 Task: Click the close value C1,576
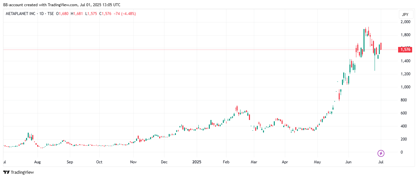tap(105, 14)
